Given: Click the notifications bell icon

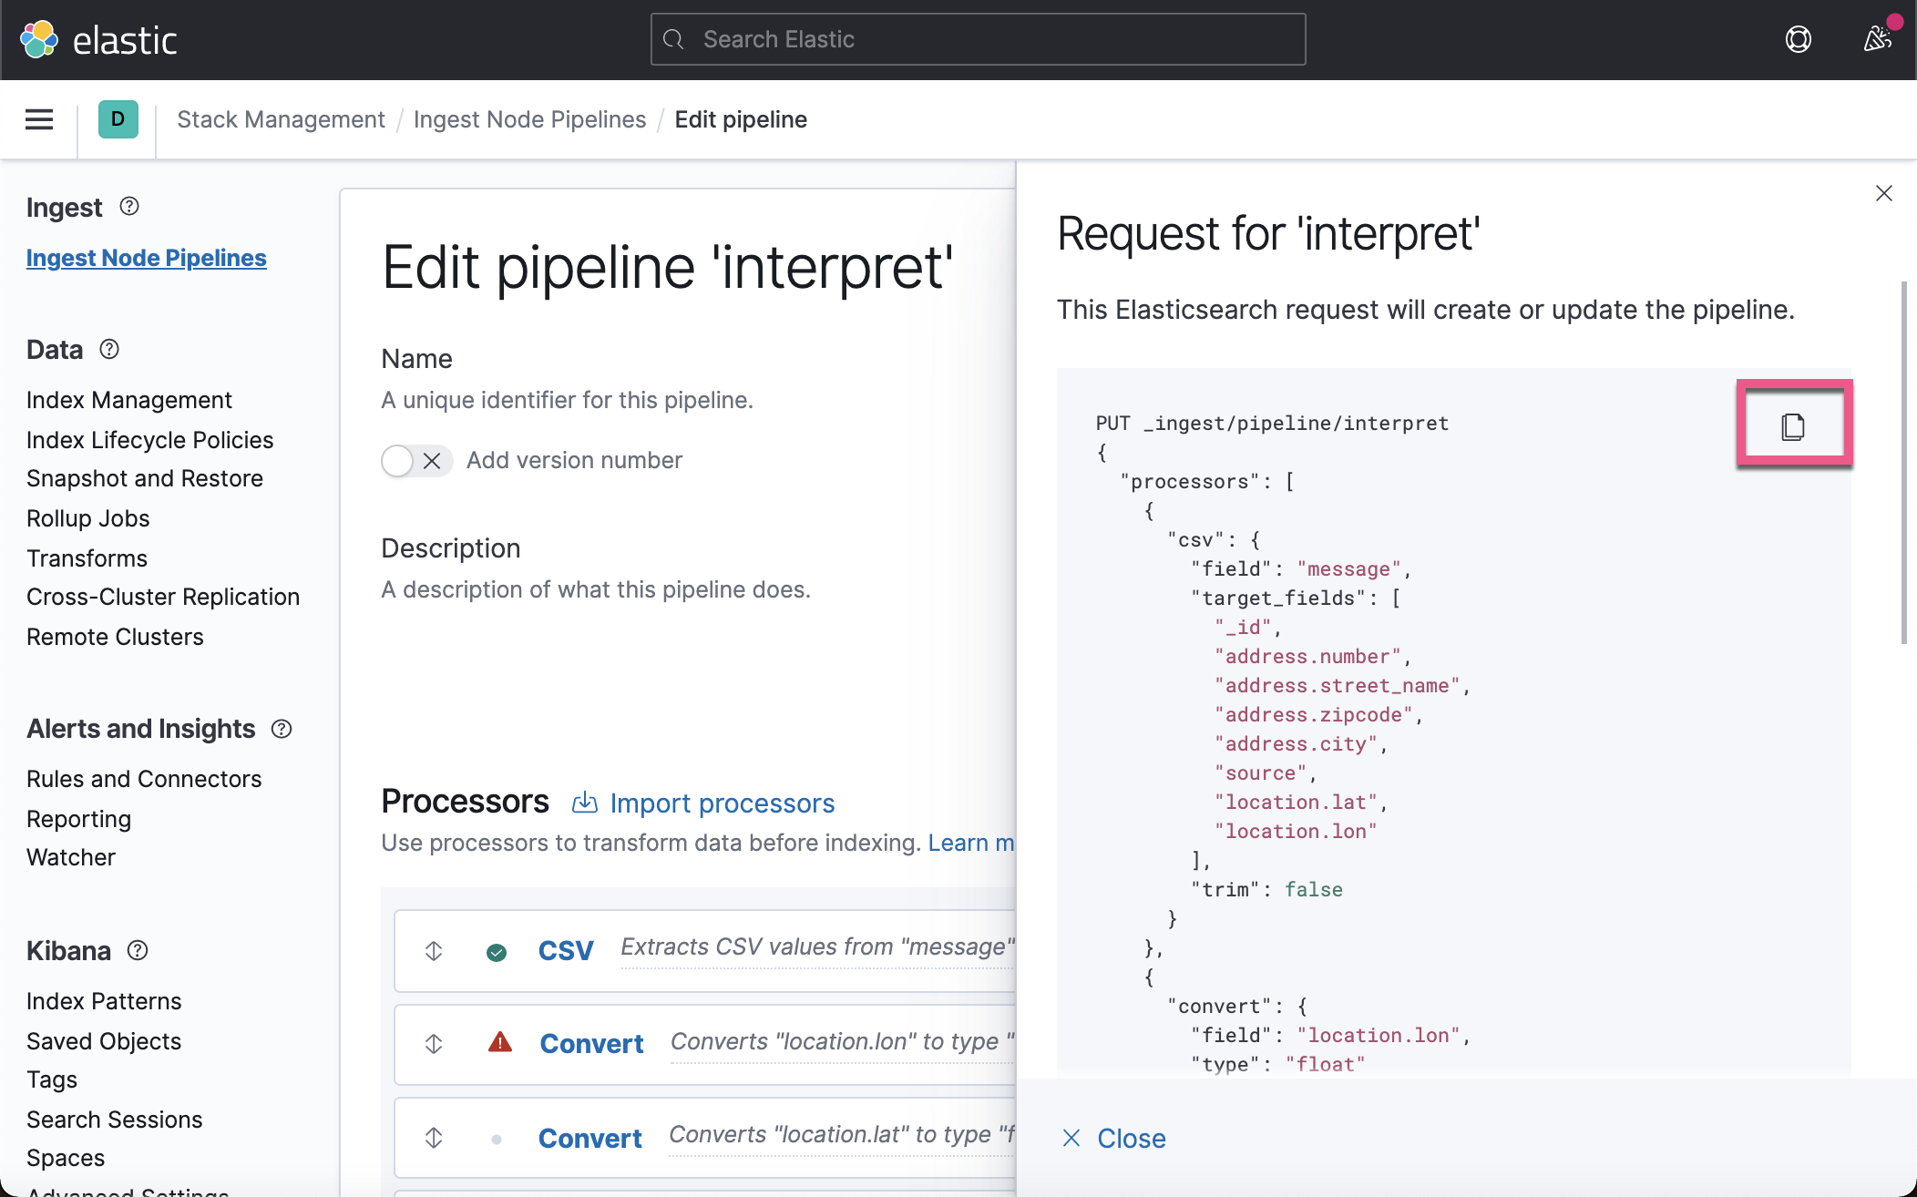Looking at the screenshot, I should pyautogui.click(x=1873, y=38).
